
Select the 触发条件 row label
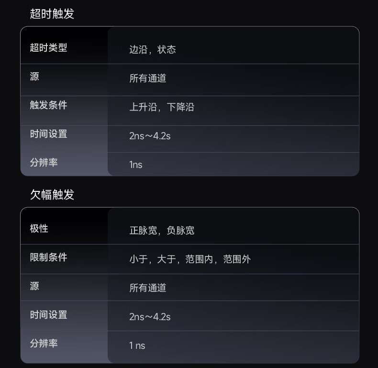48,105
